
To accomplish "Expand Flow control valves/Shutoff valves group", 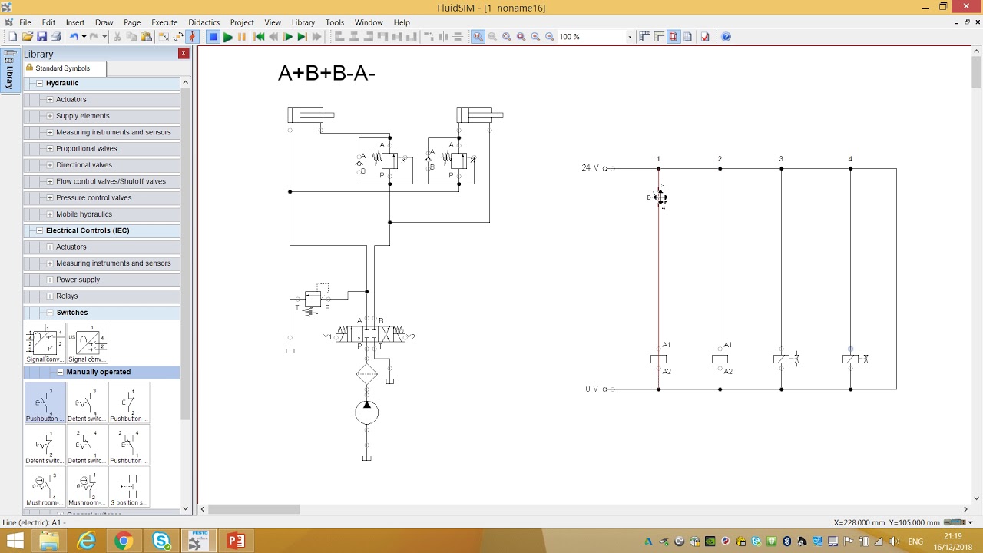I will [50, 181].
